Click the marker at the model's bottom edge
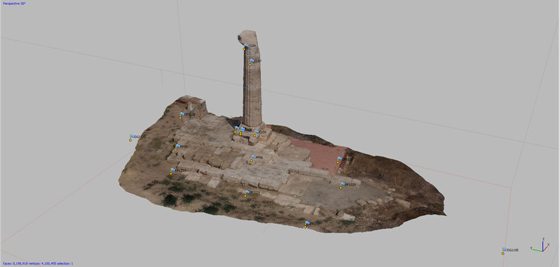 tap(307, 223)
